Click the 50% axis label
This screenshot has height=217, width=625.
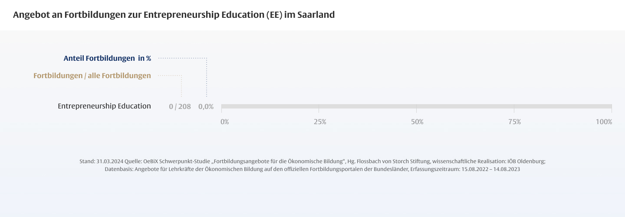click(417, 122)
